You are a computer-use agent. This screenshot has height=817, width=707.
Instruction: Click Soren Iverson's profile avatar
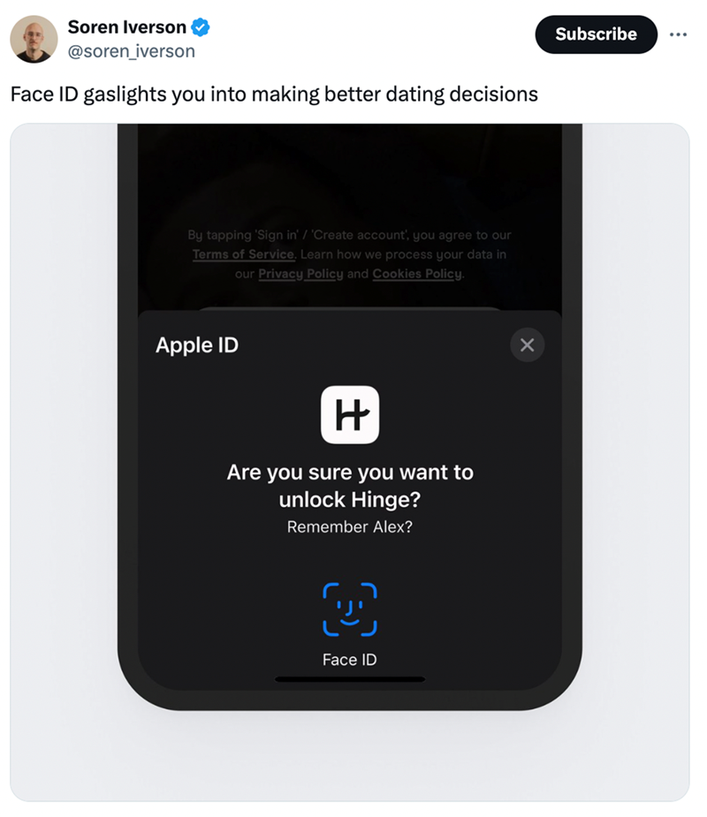[34, 39]
